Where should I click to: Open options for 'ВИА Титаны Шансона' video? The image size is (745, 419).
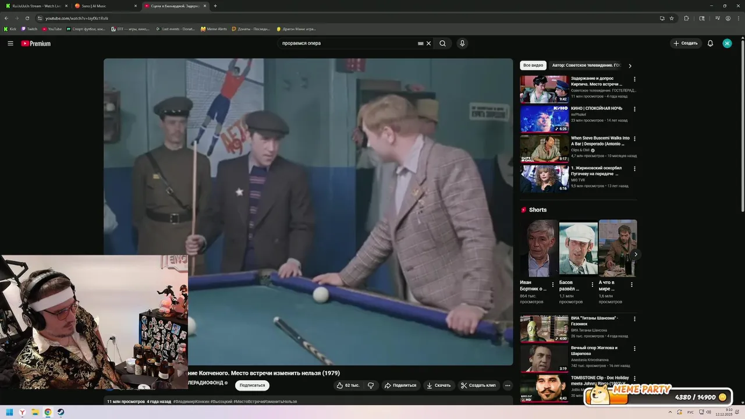634,319
